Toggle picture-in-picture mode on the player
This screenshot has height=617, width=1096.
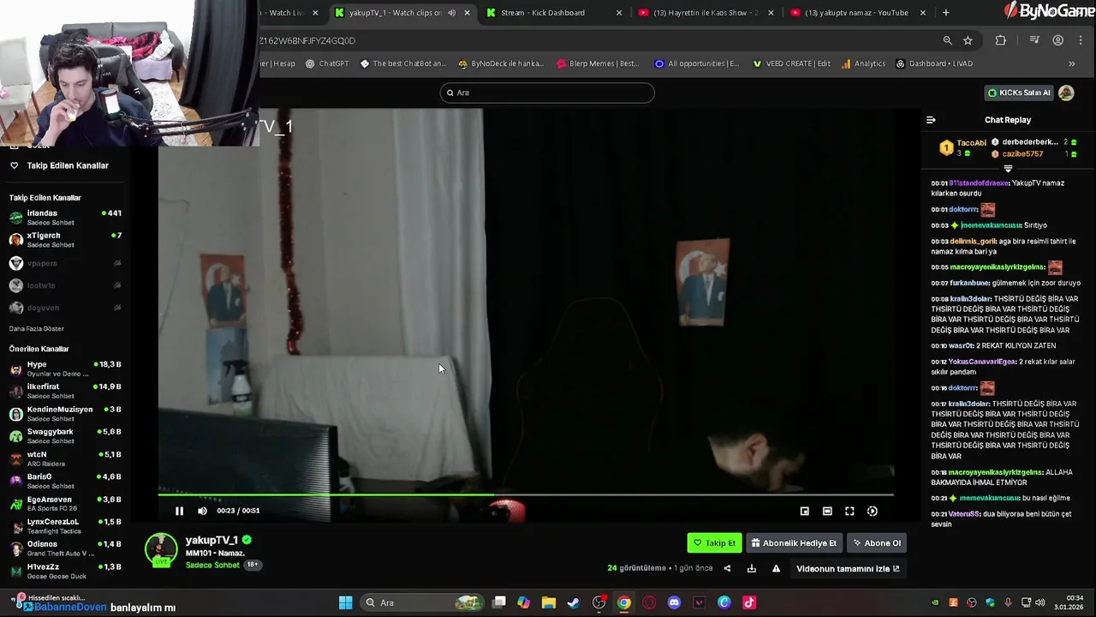point(804,511)
